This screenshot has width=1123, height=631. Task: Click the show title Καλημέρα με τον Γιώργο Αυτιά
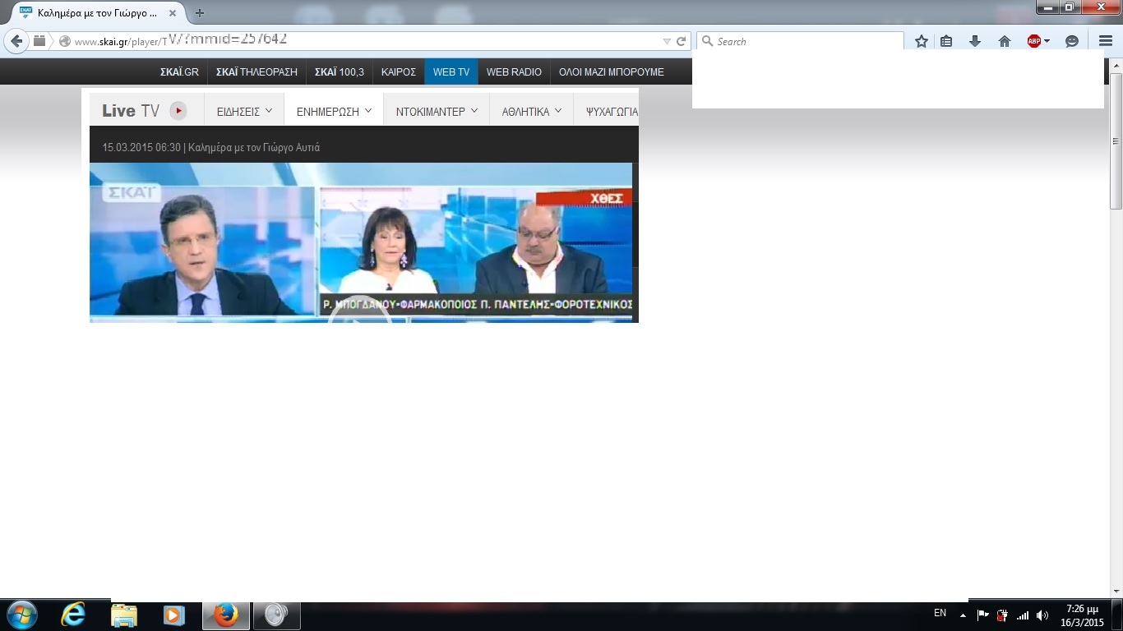[254, 148]
